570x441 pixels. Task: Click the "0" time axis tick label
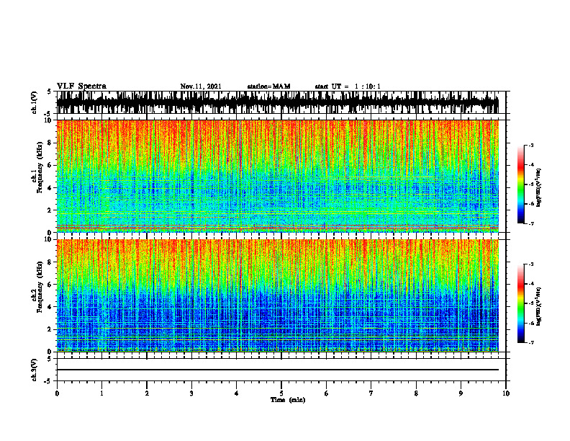pos(57,393)
